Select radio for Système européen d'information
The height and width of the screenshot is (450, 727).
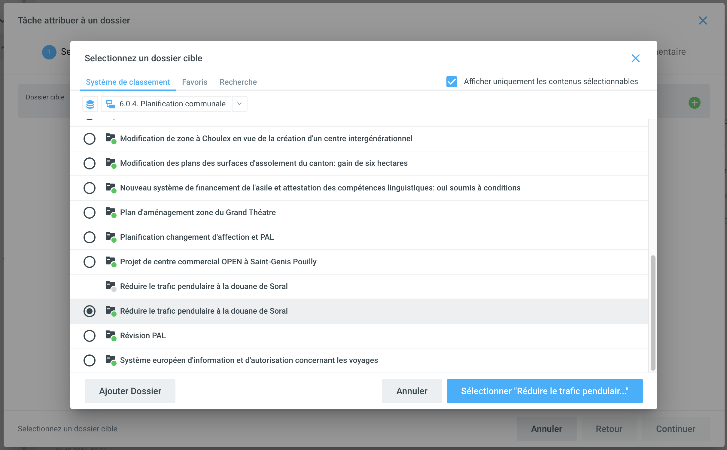[90, 360]
